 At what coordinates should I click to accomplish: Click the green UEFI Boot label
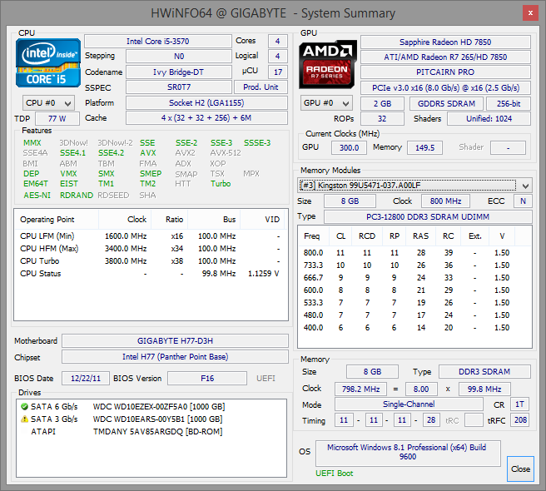[335, 474]
